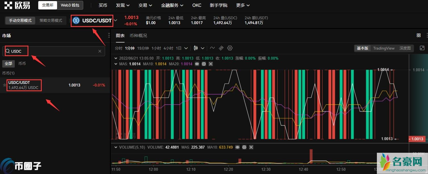Viewport: 428px width, 174px height.
Task: Click the USDC coin icon beside pair name
Action: [x=76, y=20]
